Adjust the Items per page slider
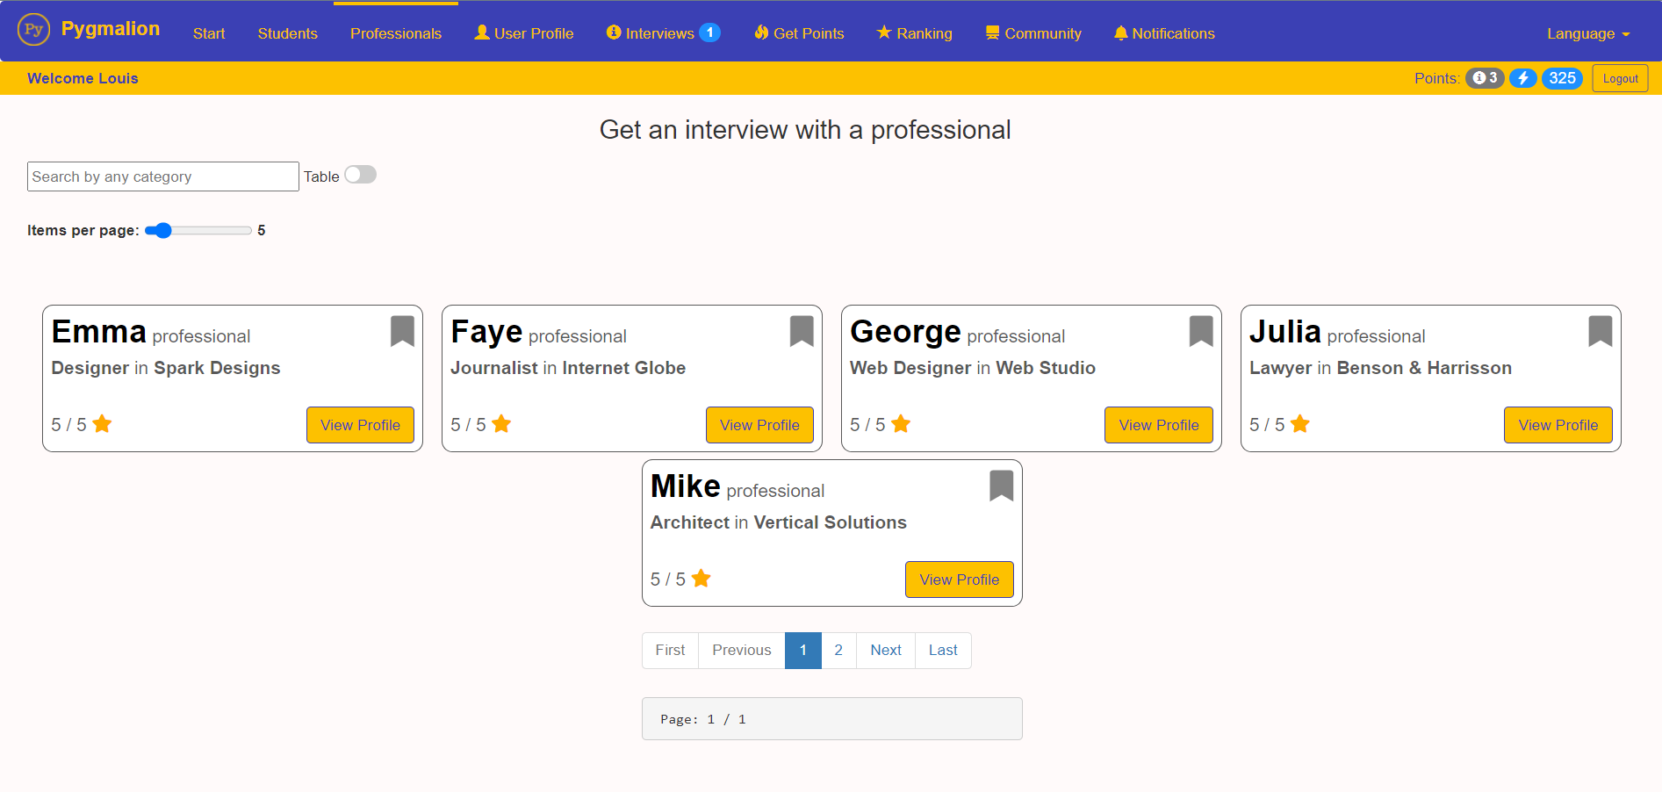This screenshot has width=1662, height=792. [x=198, y=230]
